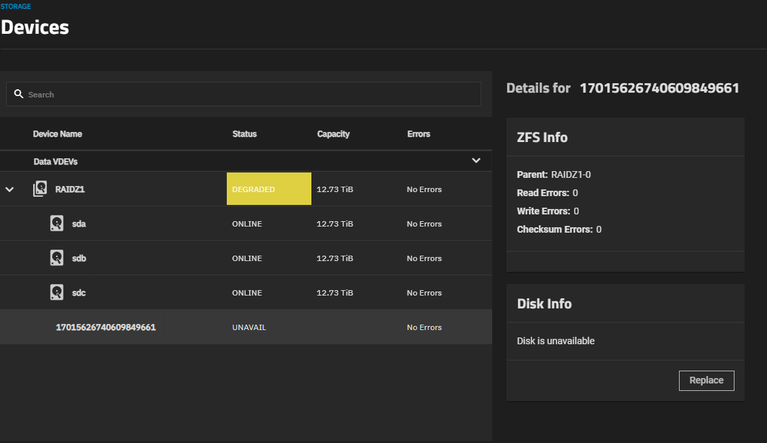Select the sda device row

click(246, 223)
